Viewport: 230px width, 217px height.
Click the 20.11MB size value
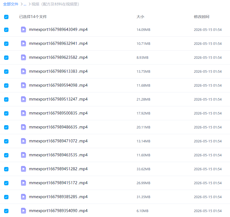tap(143, 127)
